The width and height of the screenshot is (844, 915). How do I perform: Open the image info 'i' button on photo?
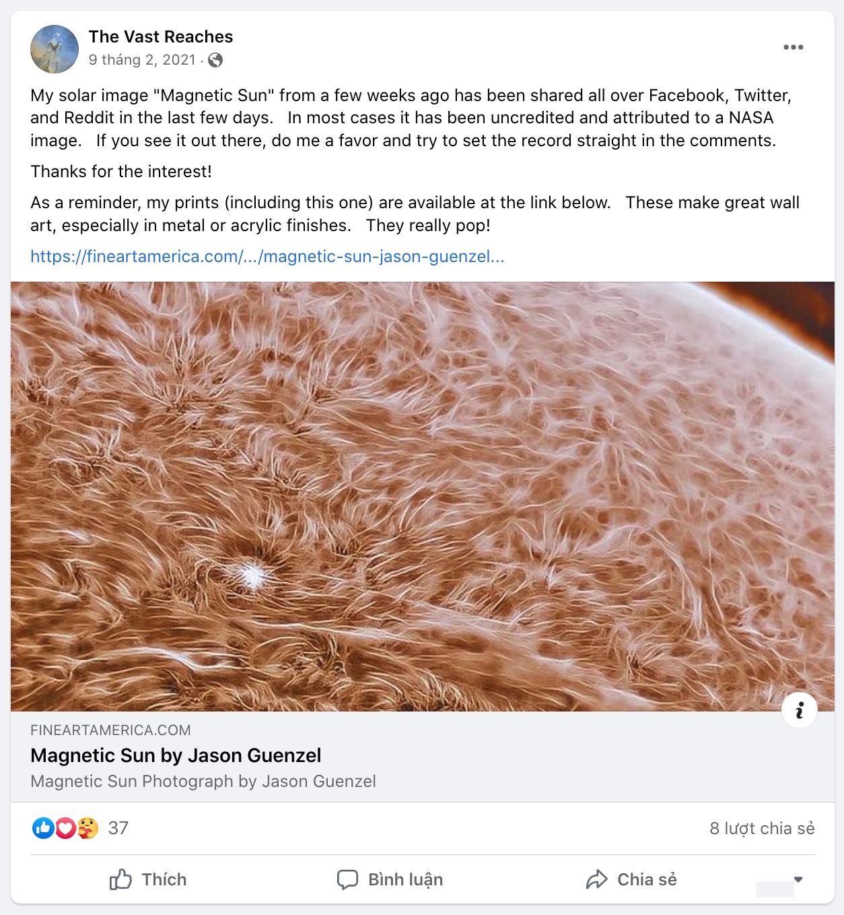tap(800, 709)
